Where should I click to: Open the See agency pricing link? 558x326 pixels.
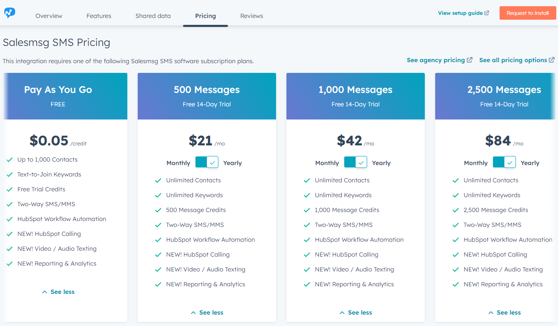[x=439, y=60]
